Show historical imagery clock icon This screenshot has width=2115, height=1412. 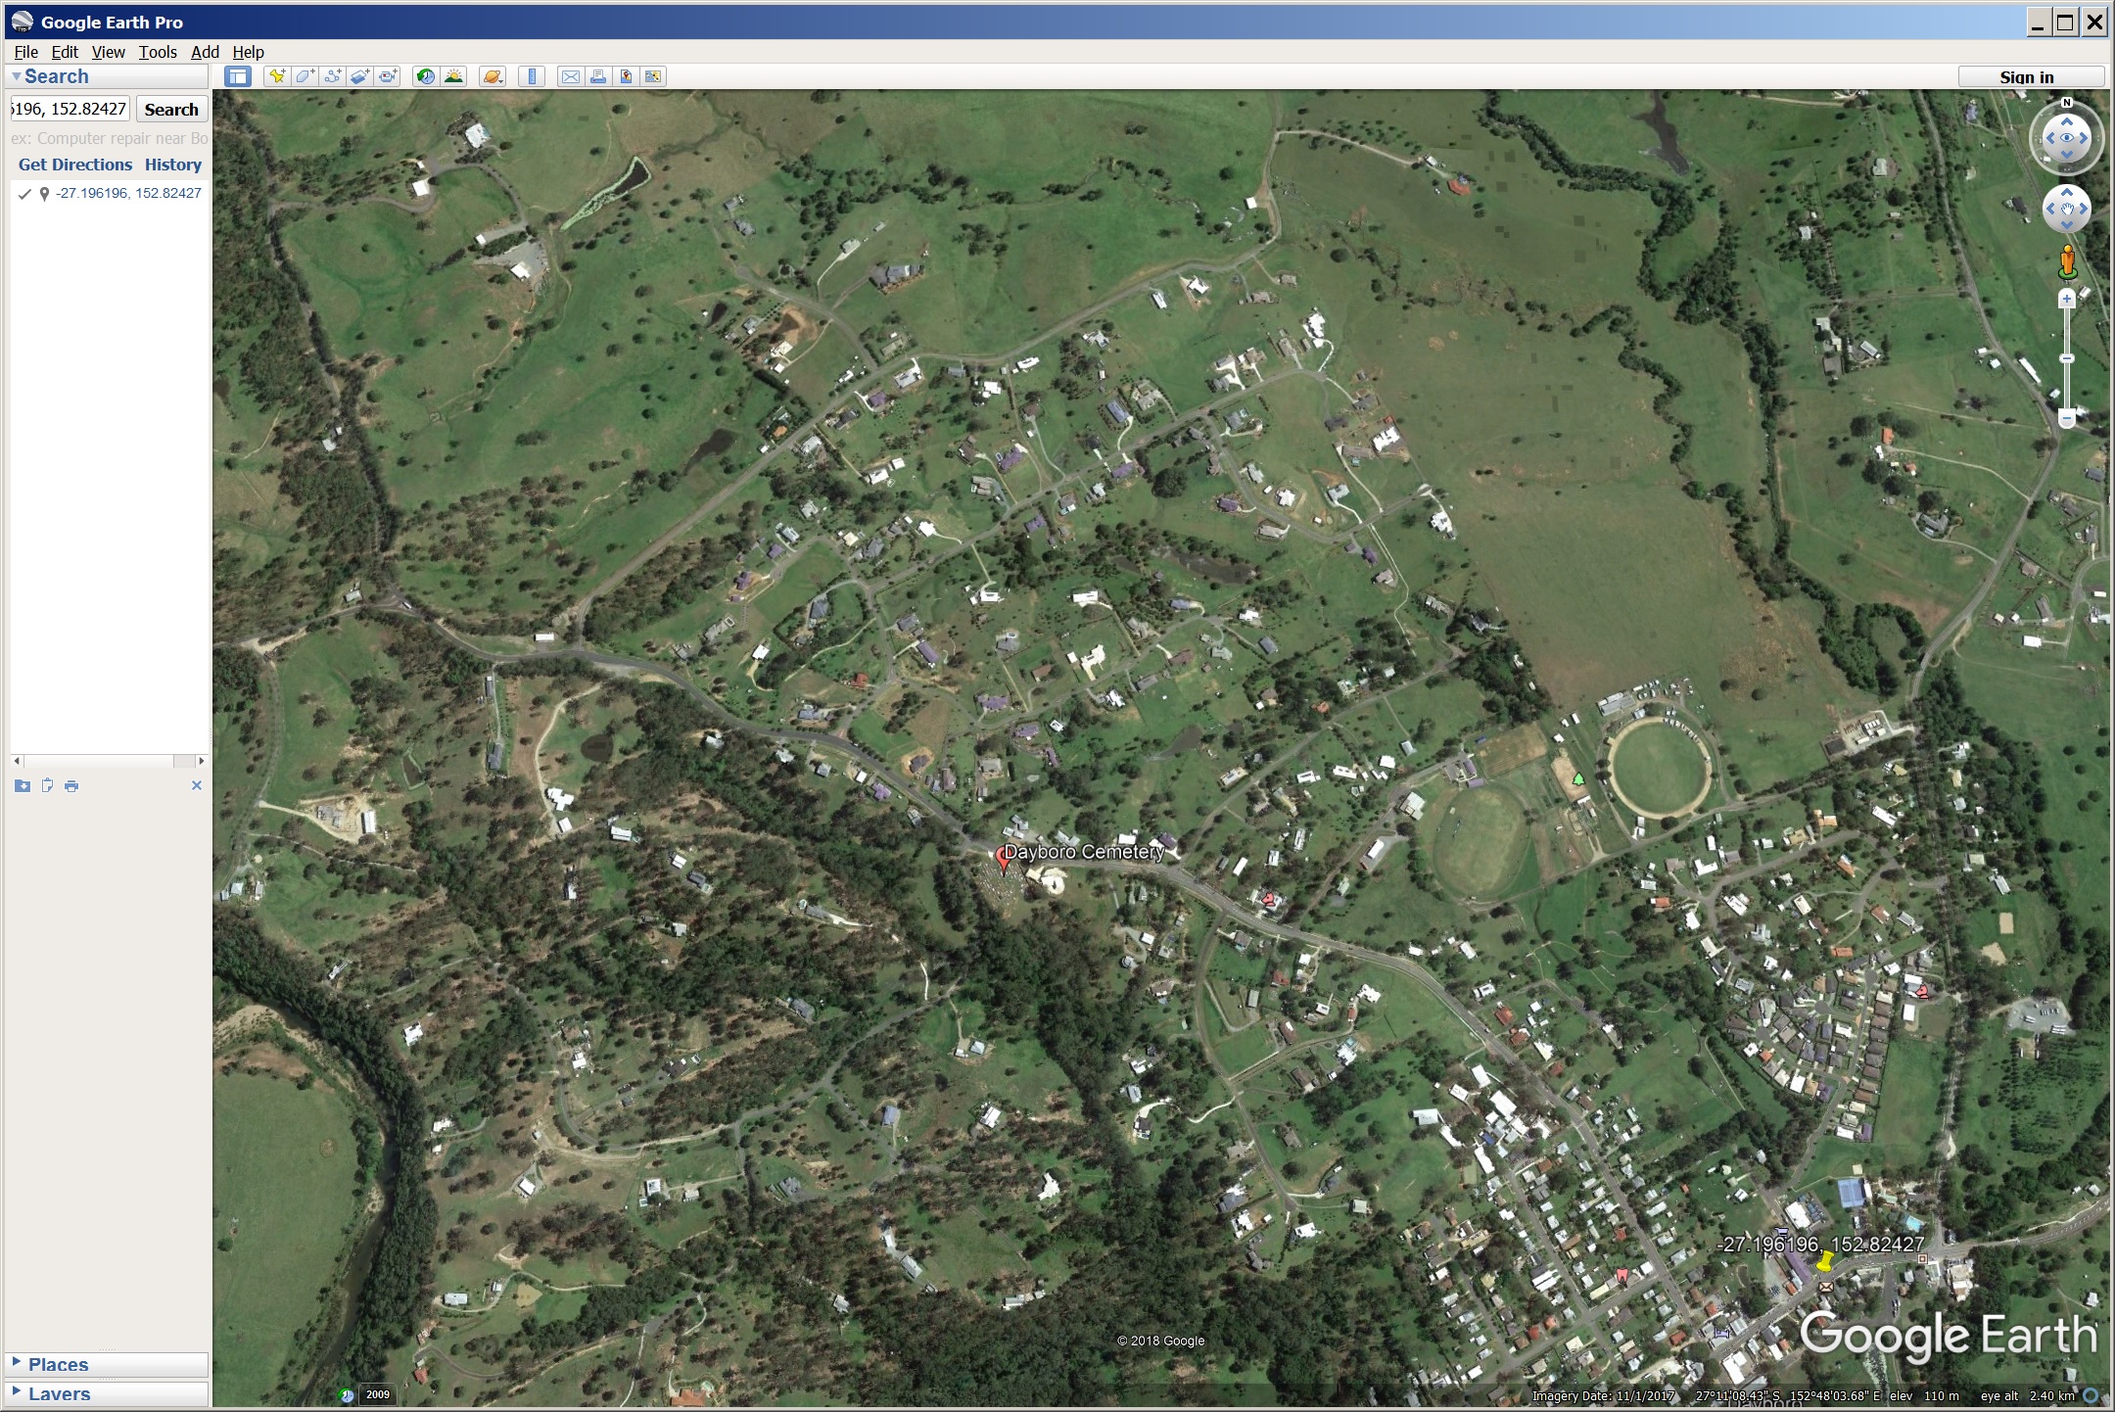coord(425,76)
